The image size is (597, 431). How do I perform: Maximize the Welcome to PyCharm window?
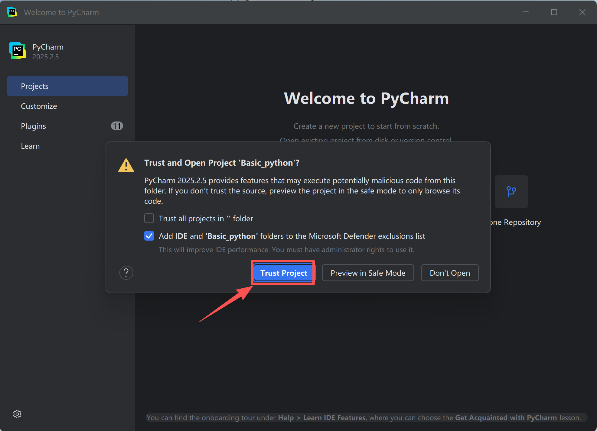click(x=554, y=12)
